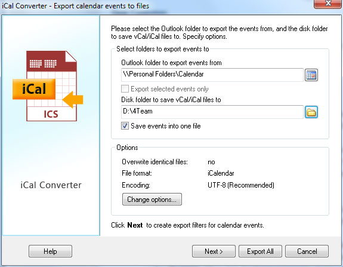Click the iCal Converter label under the logo
343x267 pixels.
(x=51, y=185)
